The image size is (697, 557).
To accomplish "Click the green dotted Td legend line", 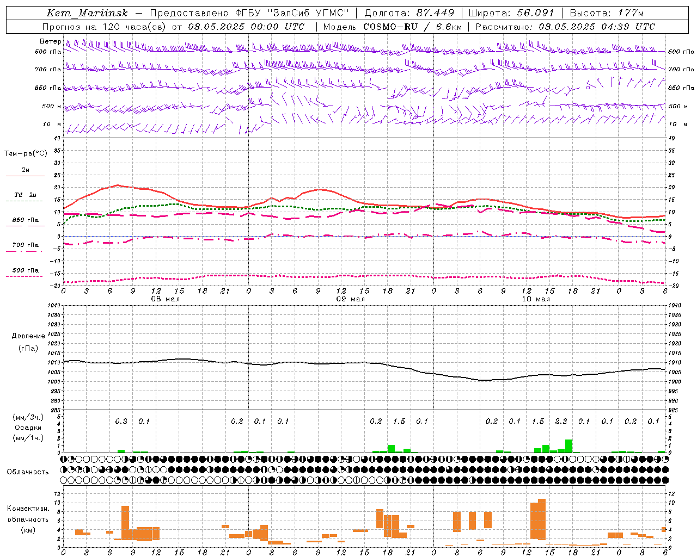I will coord(24,201).
